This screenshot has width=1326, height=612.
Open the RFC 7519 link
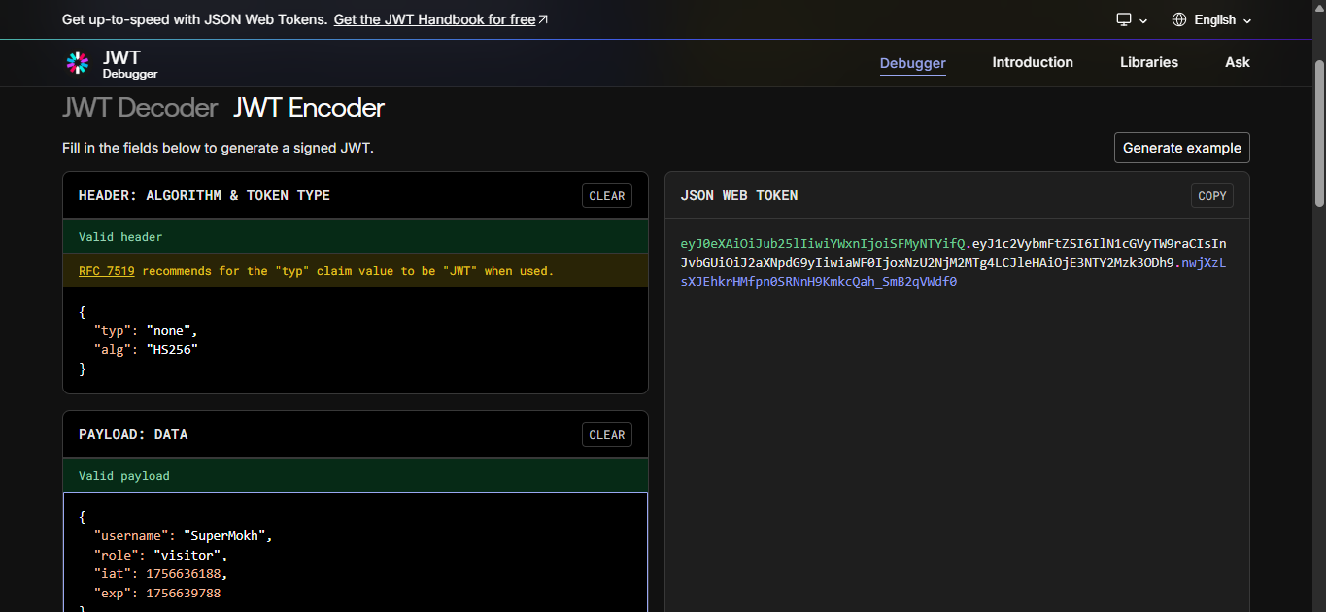tap(107, 271)
